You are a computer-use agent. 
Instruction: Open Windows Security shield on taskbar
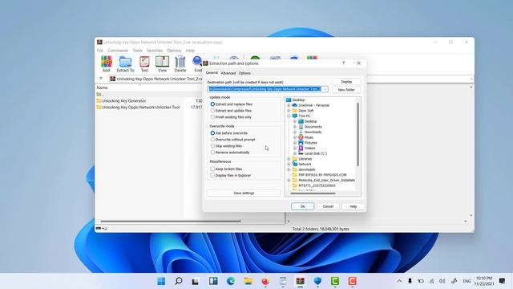click(x=317, y=281)
